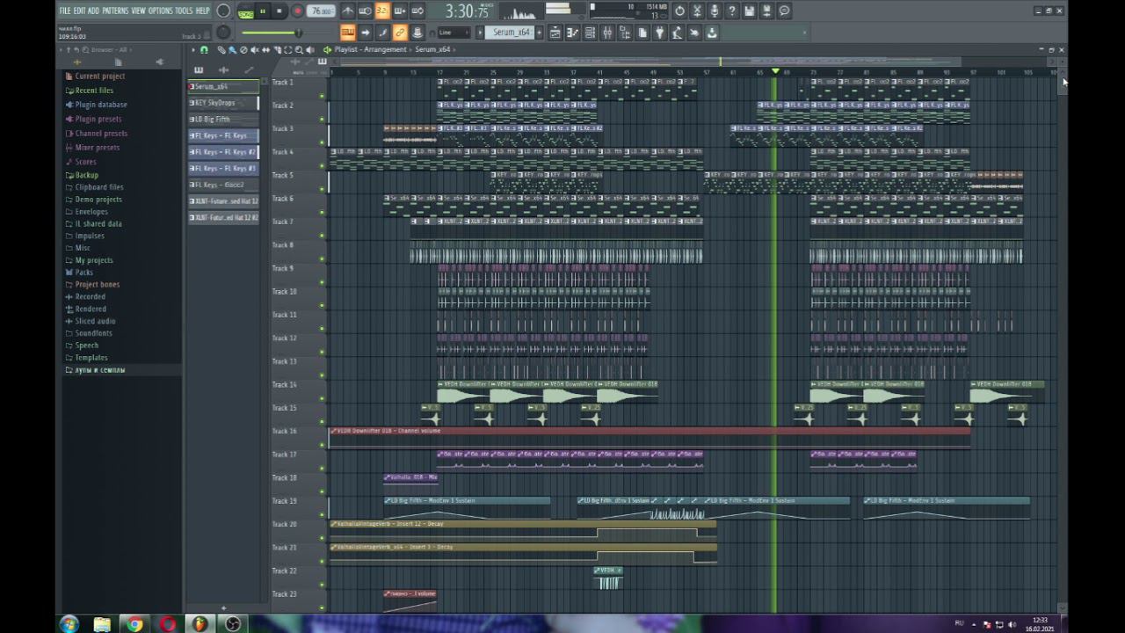
Task: Select the Zoom magnifier tool in playlist
Action: click(299, 49)
